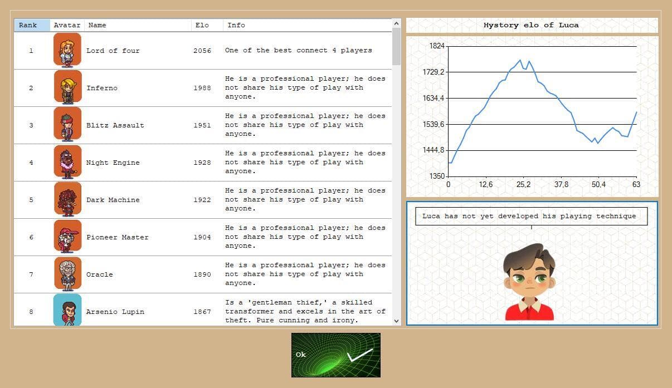
Task: Select Arsenio Lupin's blue avatar icon
Action: [67, 310]
